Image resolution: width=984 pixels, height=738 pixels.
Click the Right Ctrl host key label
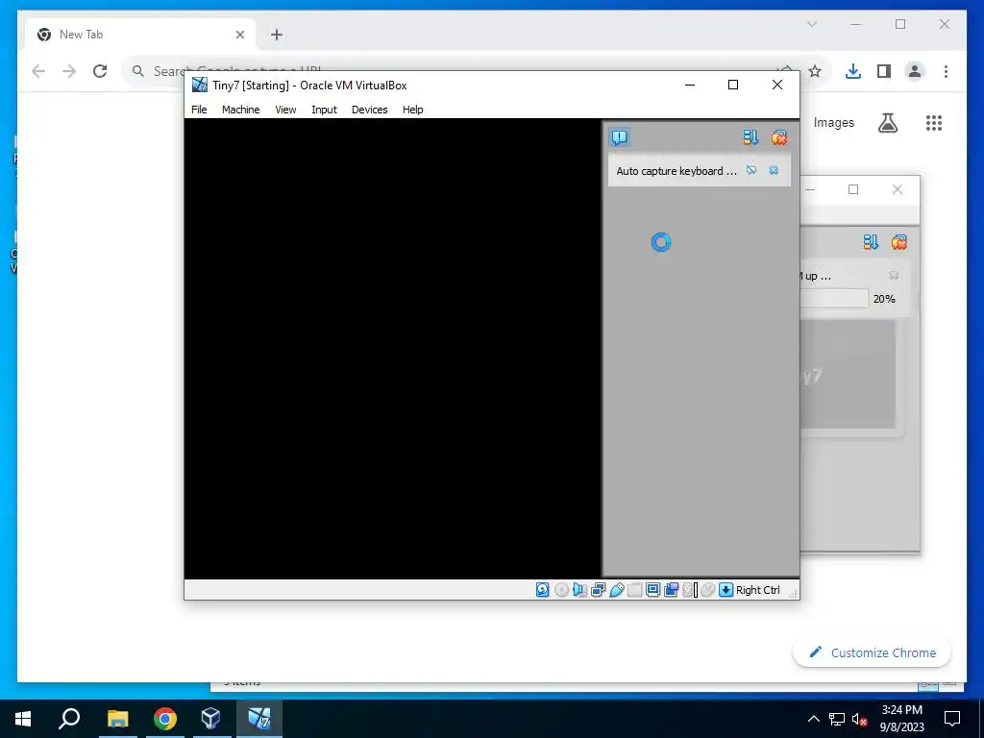pos(757,590)
